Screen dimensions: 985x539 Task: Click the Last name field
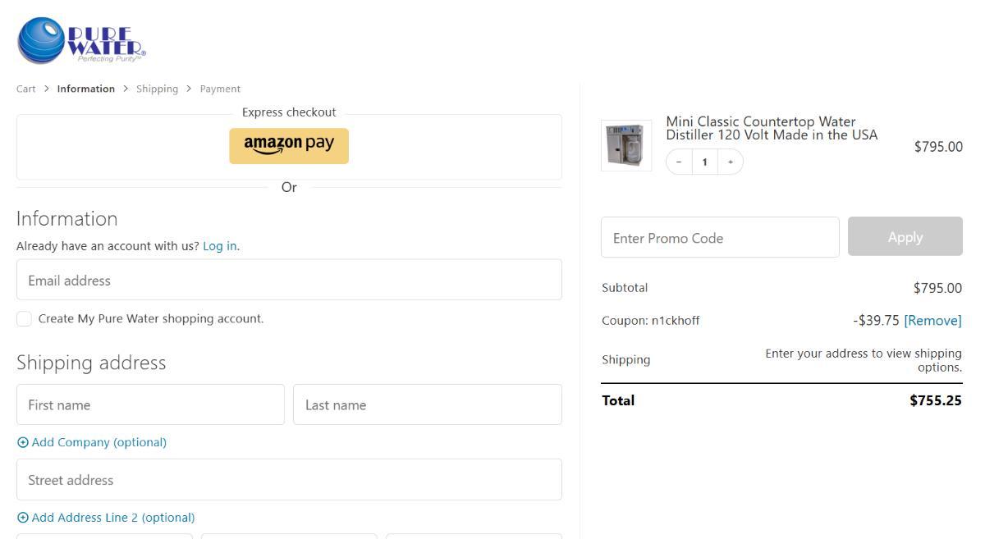[427, 405]
